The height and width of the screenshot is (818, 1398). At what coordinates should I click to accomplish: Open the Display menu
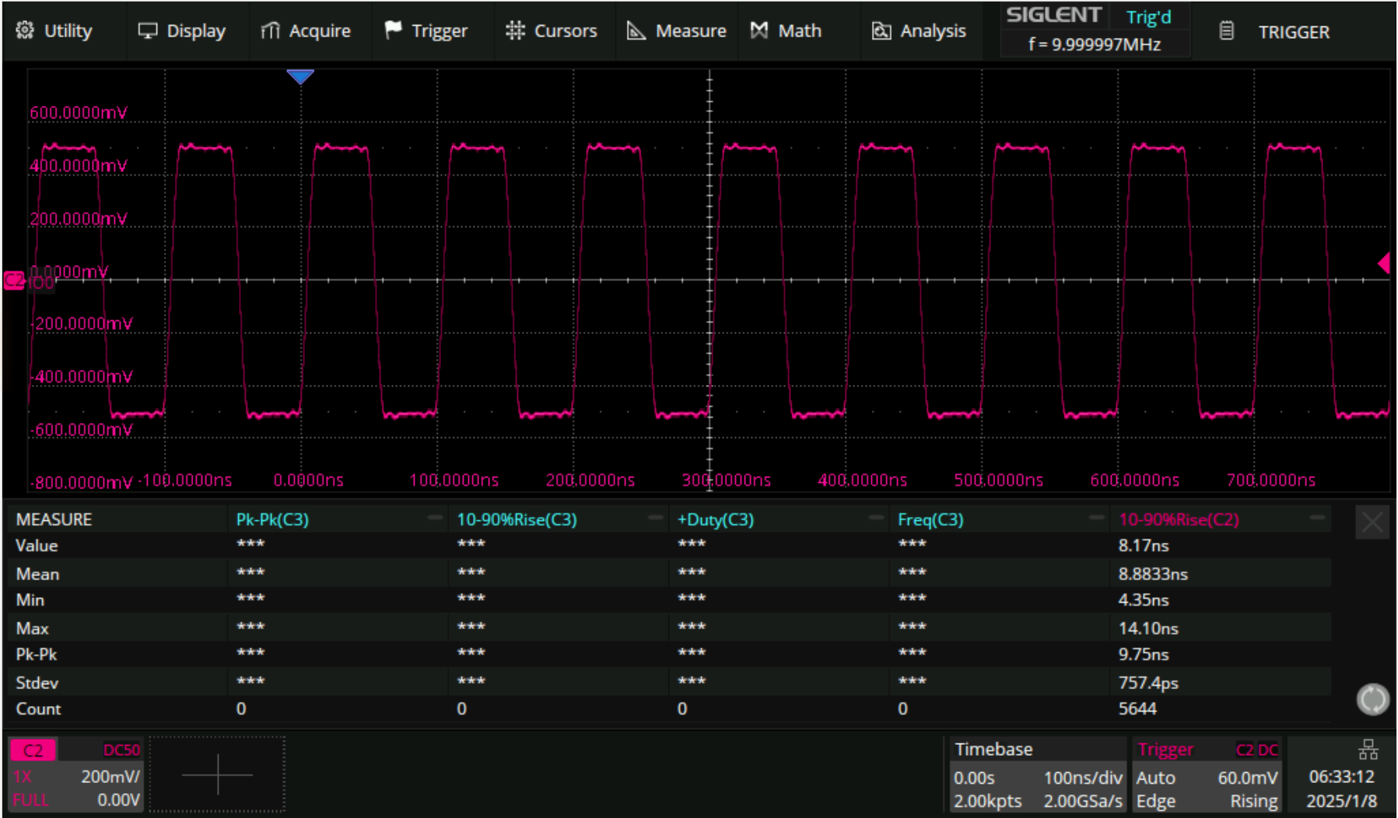[x=182, y=31]
